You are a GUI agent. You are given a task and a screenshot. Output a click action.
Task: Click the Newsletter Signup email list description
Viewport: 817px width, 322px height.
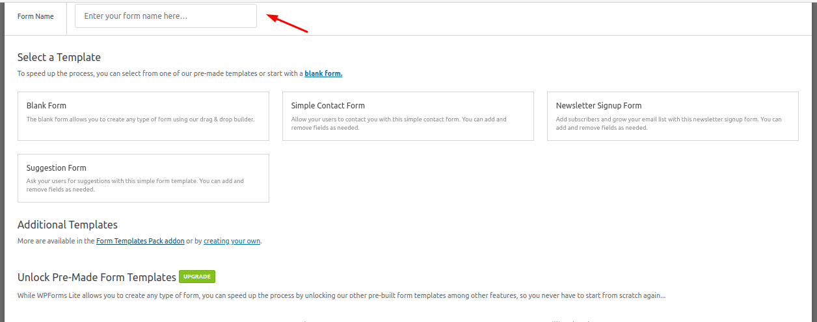pos(668,123)
